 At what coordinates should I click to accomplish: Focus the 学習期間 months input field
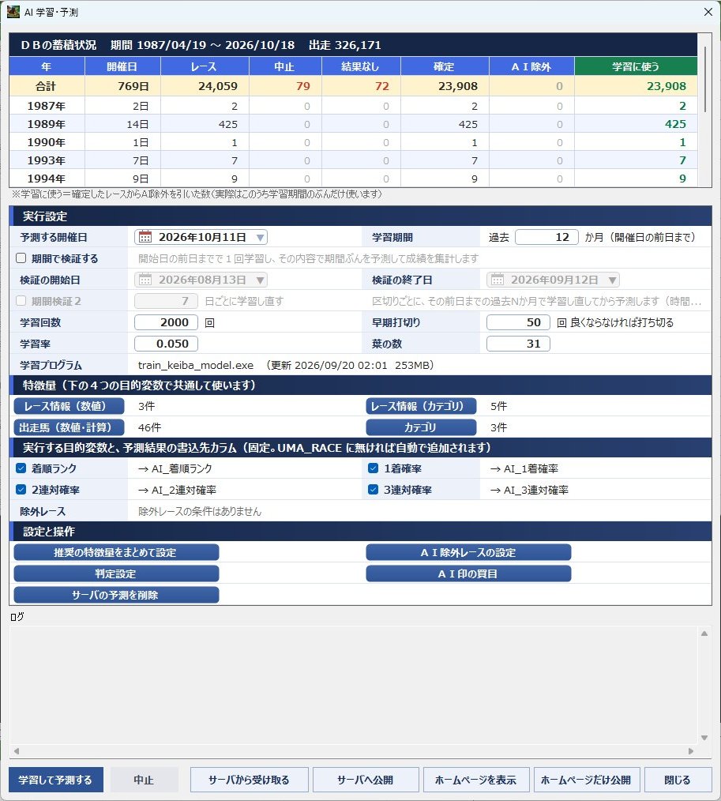pos(546,237)
